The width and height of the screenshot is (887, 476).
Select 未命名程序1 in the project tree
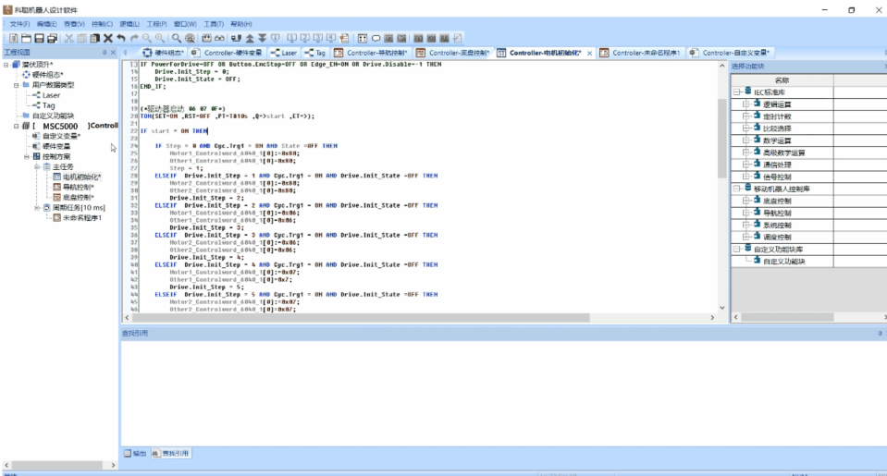point(82,217)
